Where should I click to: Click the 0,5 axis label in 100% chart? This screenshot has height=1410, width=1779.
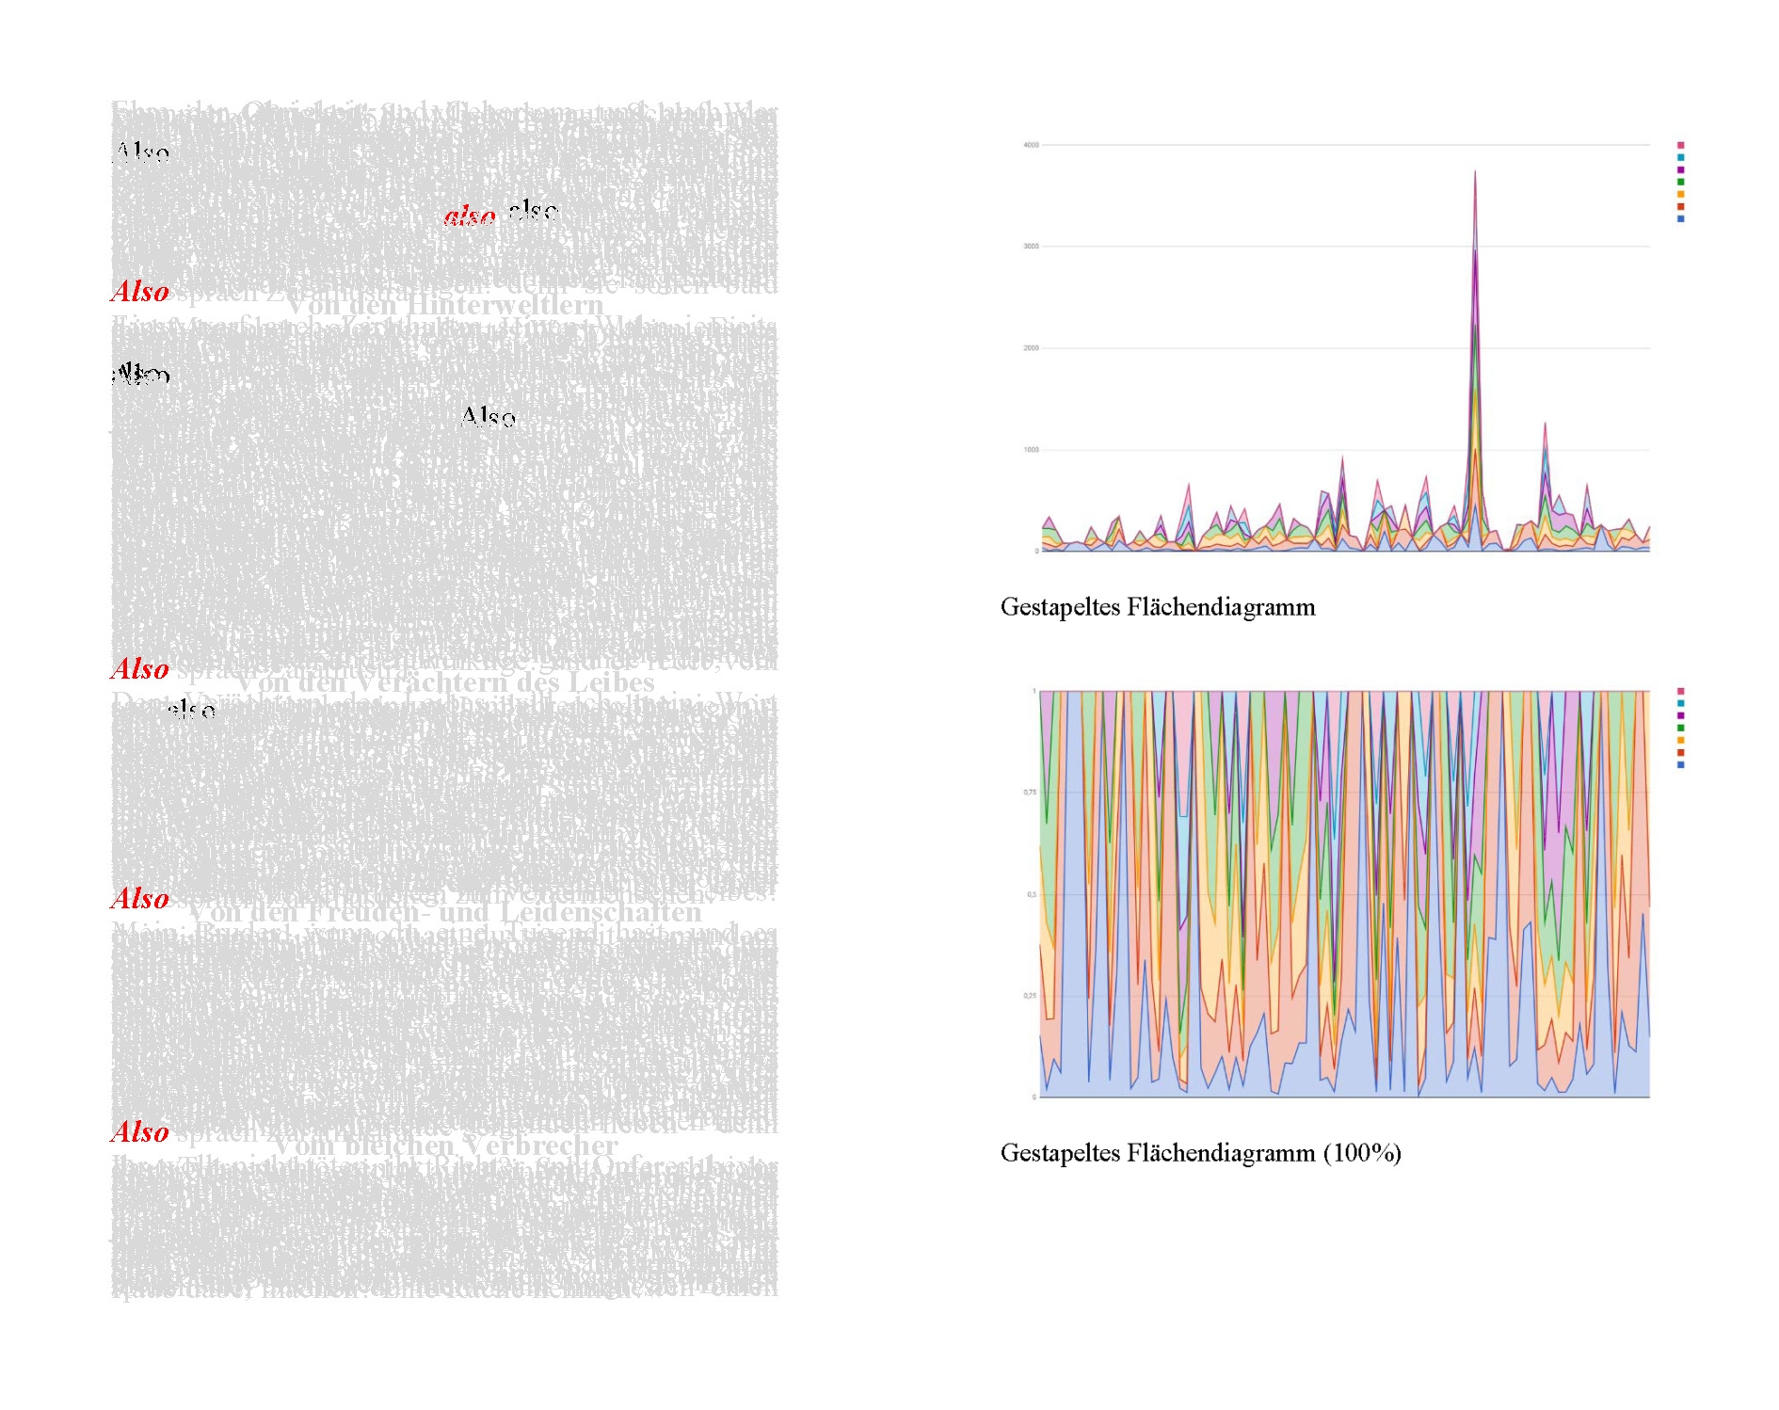click(x=1032, y=894)
